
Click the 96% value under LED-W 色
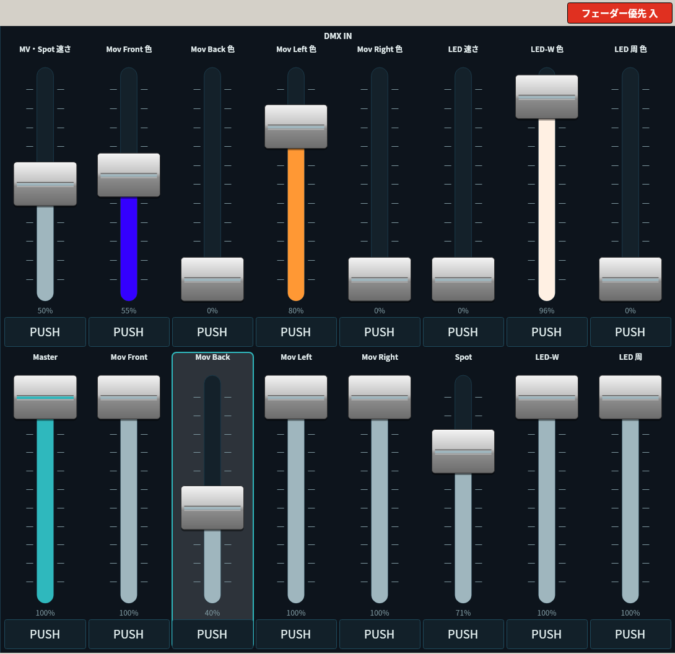pos(547,311)
